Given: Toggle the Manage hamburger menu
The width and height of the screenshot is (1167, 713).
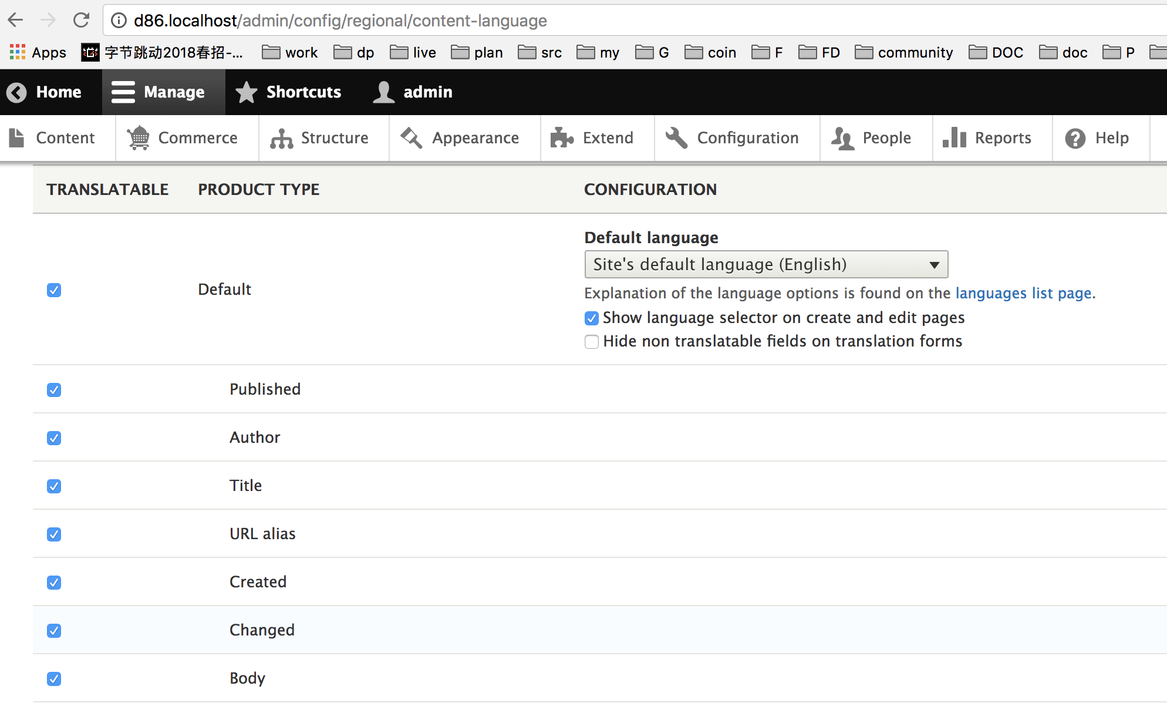Looking at the screenshot, I should [x=164, y=92].
